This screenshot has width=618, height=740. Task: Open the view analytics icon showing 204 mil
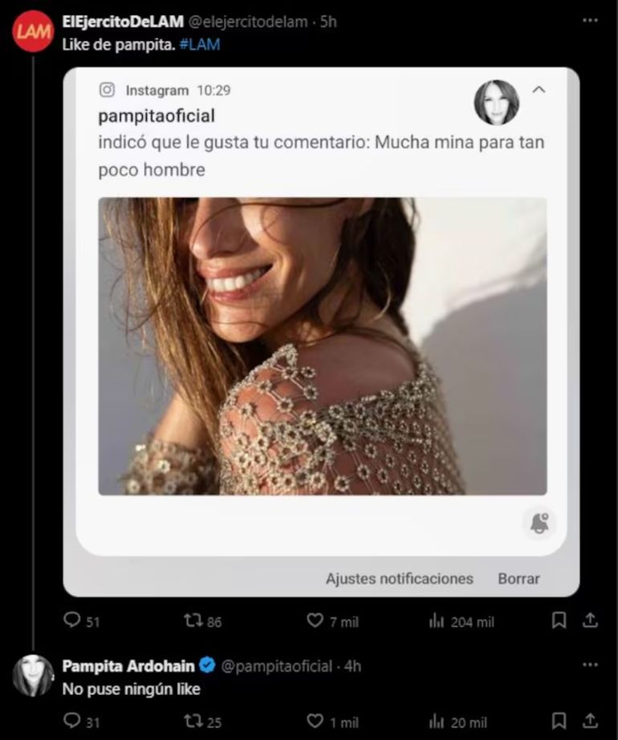(437, 621)
